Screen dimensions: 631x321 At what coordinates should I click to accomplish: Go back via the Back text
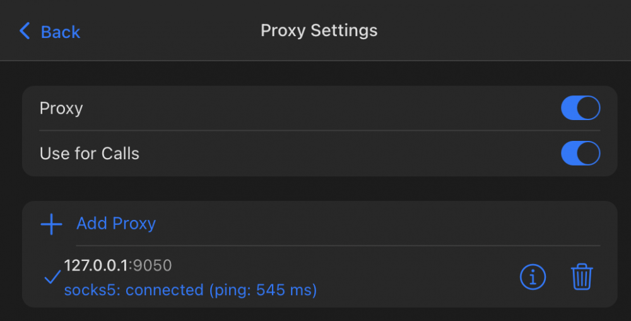click(x=61, y=32)
